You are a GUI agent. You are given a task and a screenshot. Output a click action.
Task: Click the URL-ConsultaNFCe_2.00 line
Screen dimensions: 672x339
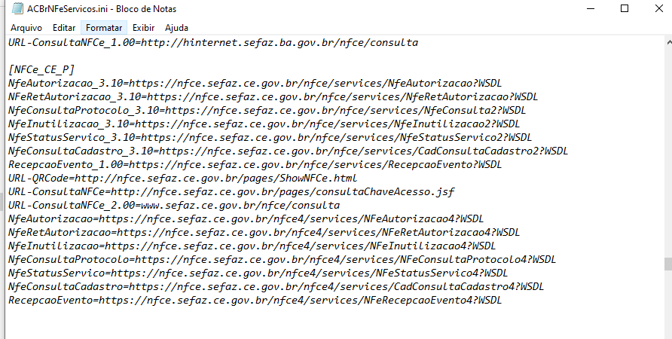[173, 206]
